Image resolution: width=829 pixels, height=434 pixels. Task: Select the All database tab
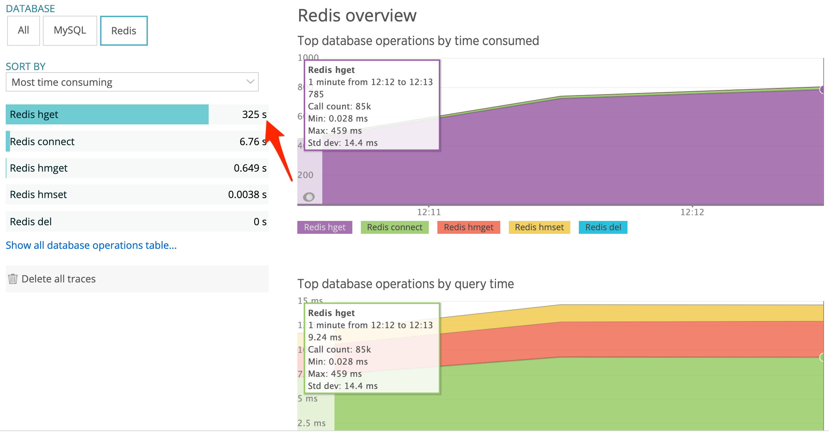[x=24, y=31]
